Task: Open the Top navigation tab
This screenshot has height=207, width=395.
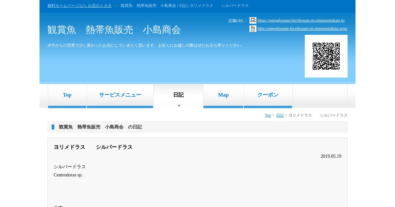Action: [67, 96]
